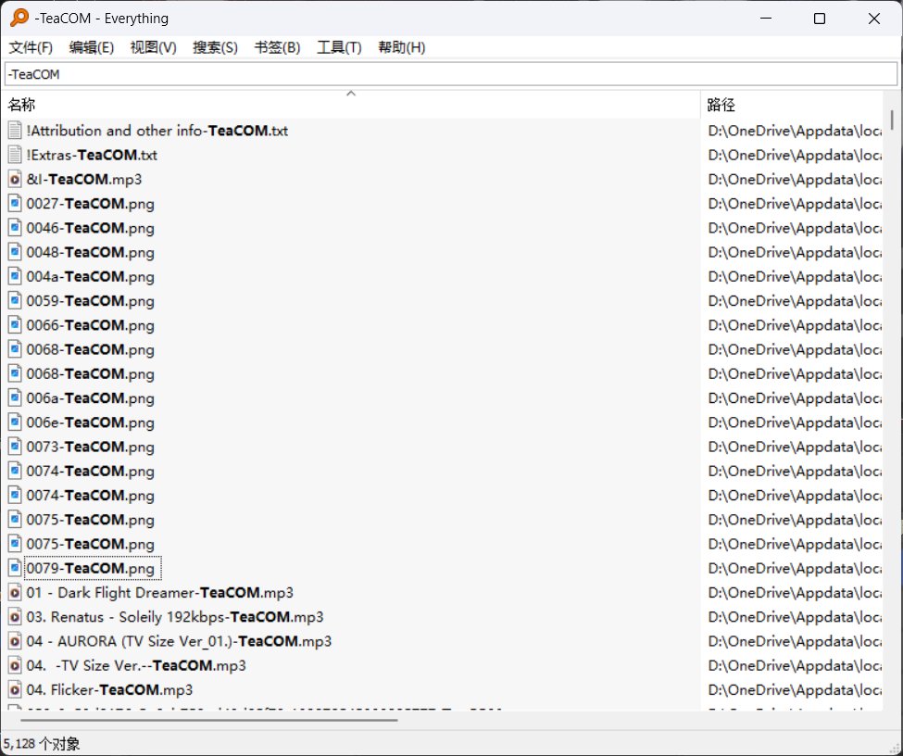Screen dimensions: 903x756
Task: Click the image icon beside 0048-TeaCOM.png
Action: (x=15, y=252)
